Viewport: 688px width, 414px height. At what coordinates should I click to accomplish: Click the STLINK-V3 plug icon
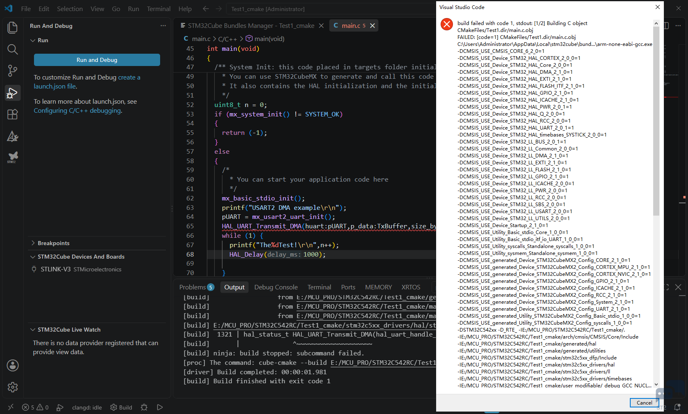coord(34,269)
